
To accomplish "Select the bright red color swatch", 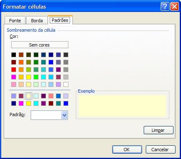I will (14, 70).
